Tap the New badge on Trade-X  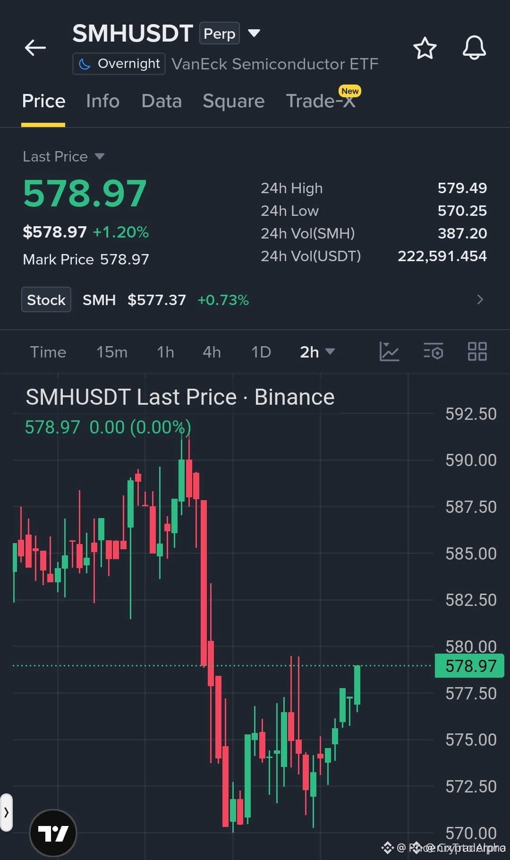tap(350, 91)
